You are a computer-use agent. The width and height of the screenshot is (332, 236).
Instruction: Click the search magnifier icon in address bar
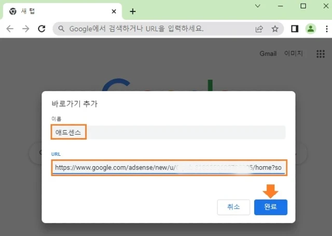[x=61, y=29]
